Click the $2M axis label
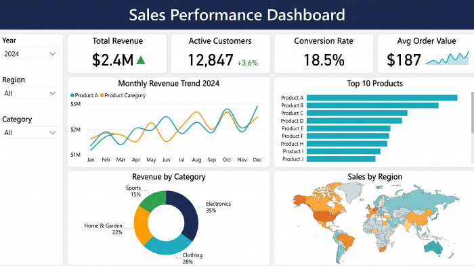The height and width of the screenshot is (266, 474). tap(76, 130)
